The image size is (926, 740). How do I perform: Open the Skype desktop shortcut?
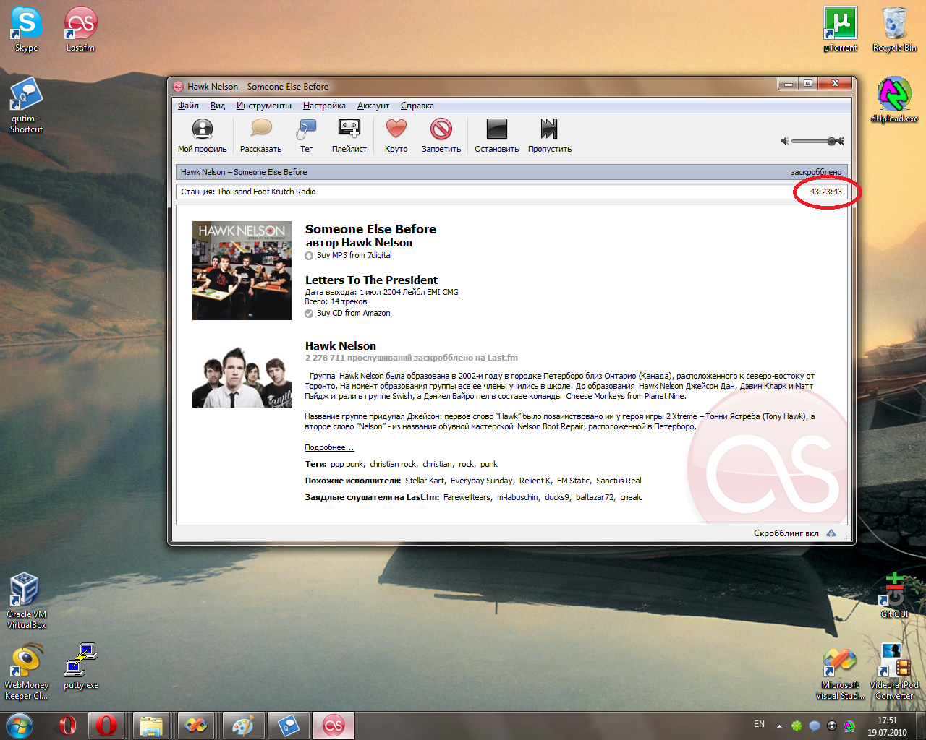click(26, 30)
